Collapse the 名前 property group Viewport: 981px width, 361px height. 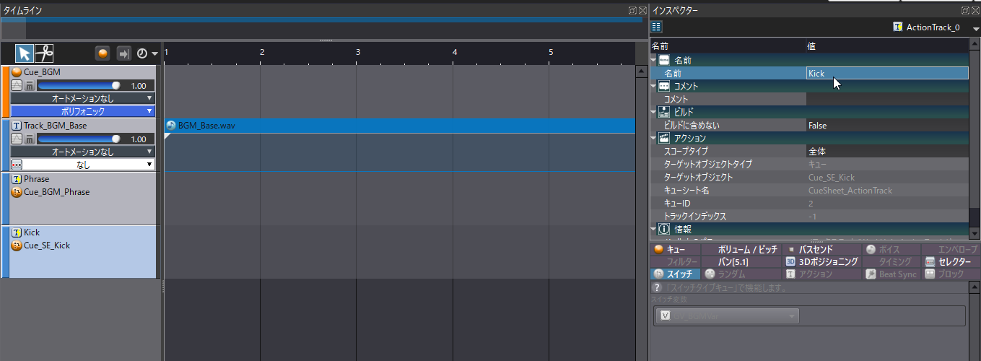click(x=654, y=61)
